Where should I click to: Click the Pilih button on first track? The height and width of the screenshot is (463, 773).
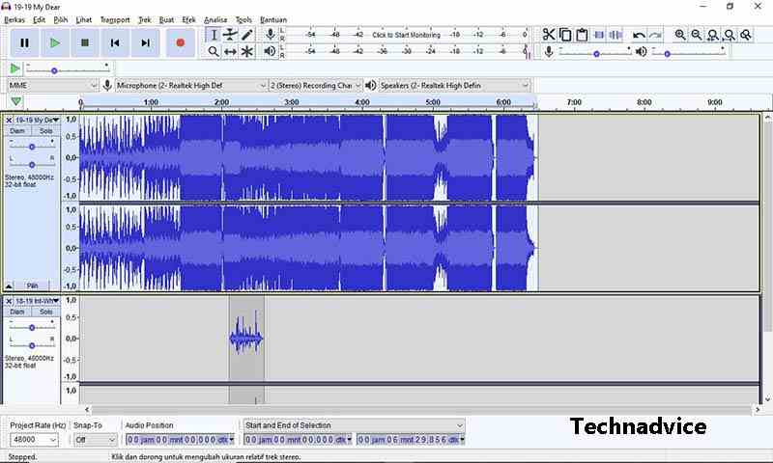coord(33,286)
